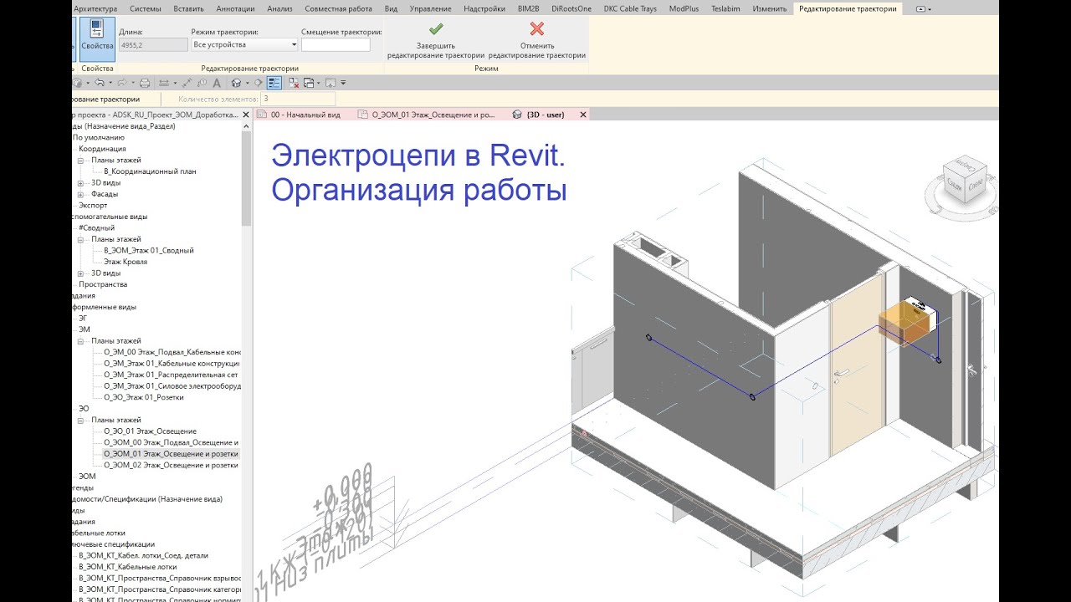Collapse Планы этажей under Координация

pyautogui.click(x=81, y=160)
